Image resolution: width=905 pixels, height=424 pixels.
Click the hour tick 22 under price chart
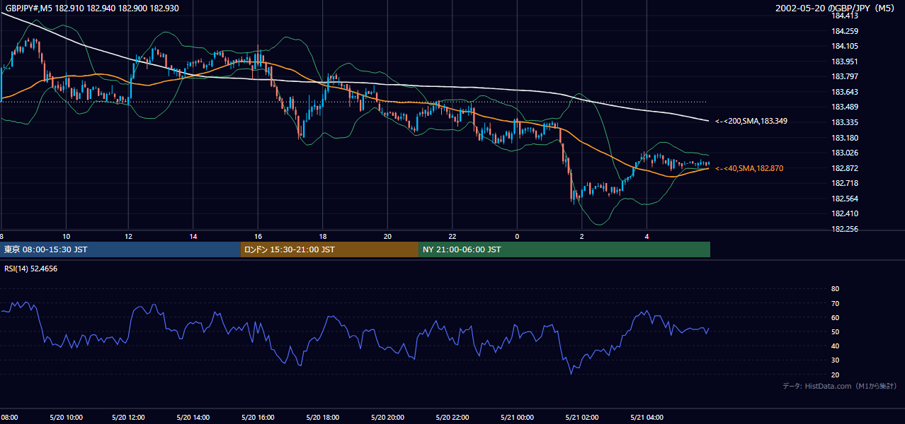point(452,236)
